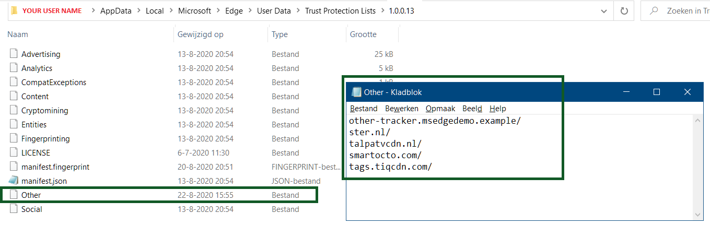Viewport: 710px width, 225px height.
Task: Click the manifest.json file icon
Action: (x=14, y=181)
